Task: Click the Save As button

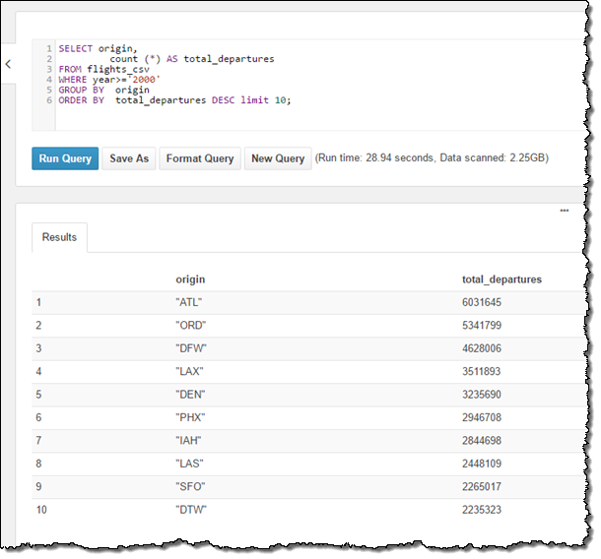Action: click(x=128, y=158)
